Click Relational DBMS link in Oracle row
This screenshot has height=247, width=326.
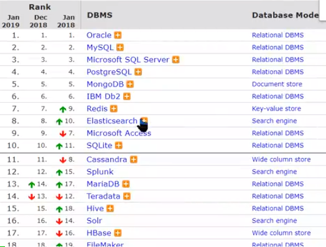(x=278, y=35)
